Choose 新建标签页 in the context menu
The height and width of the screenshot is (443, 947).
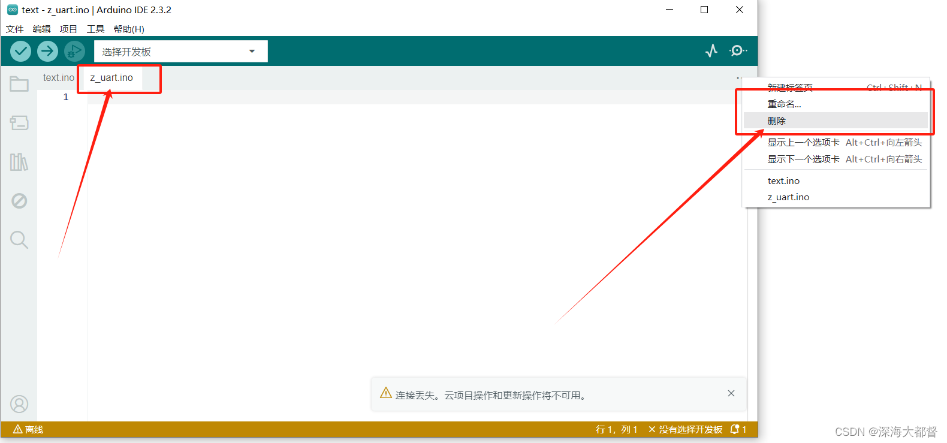(x=836, y=88)
